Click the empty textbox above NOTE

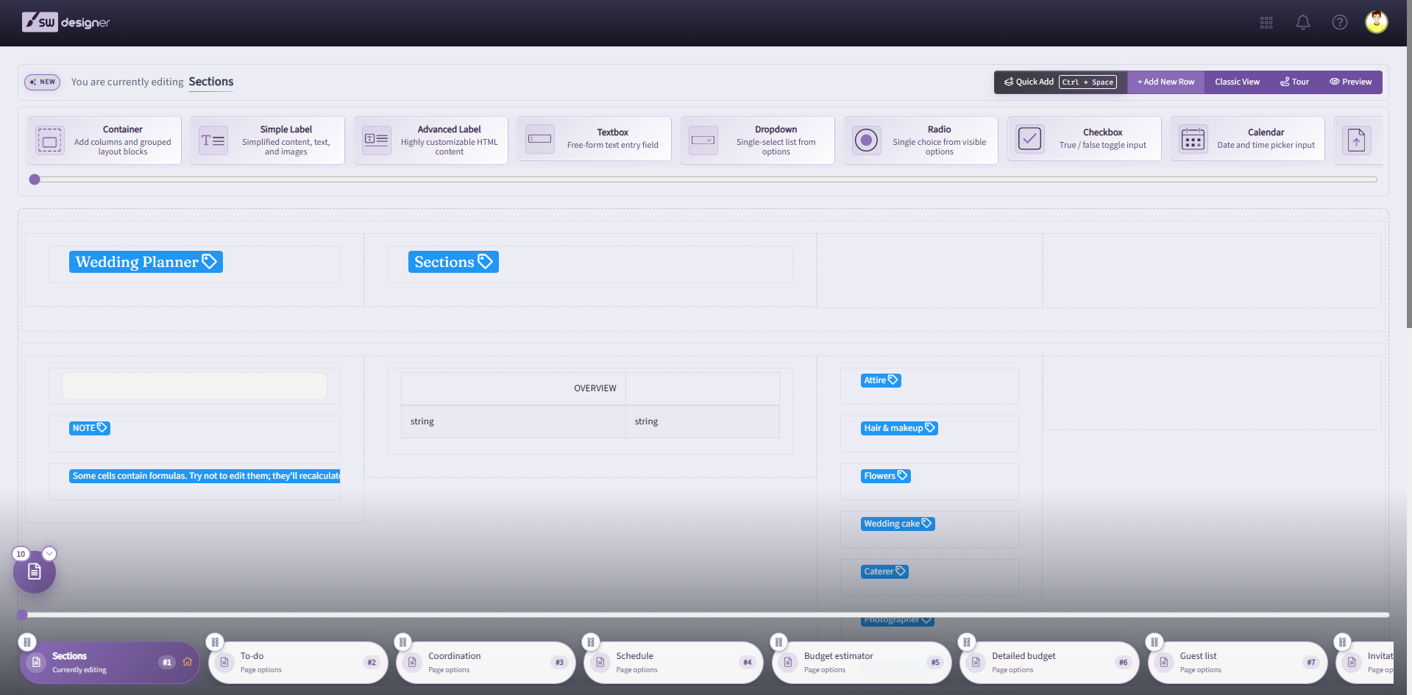coord(194,386)
